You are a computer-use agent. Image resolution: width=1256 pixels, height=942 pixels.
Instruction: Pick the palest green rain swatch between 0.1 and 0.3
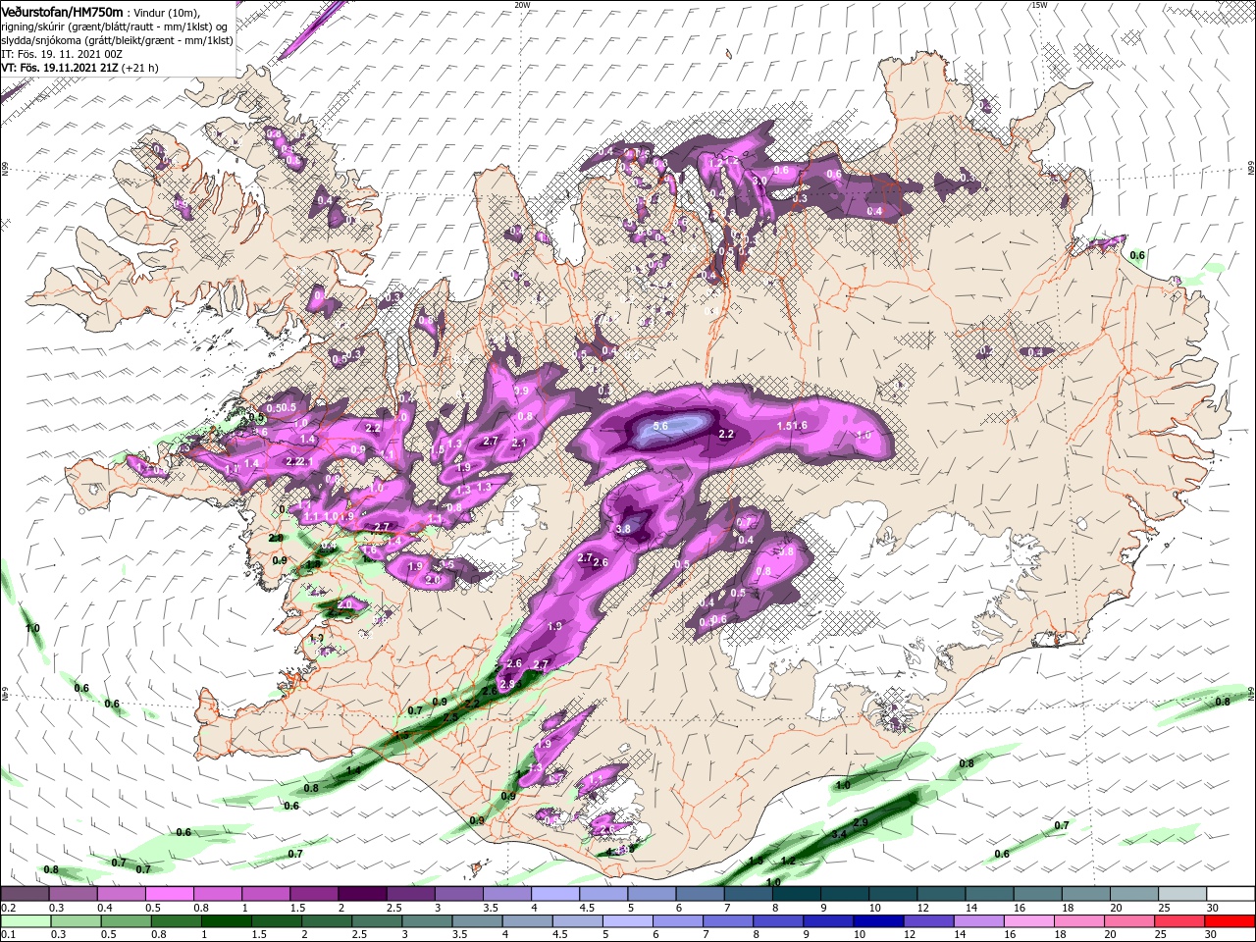pyautogui.click(x=26, y=922)
